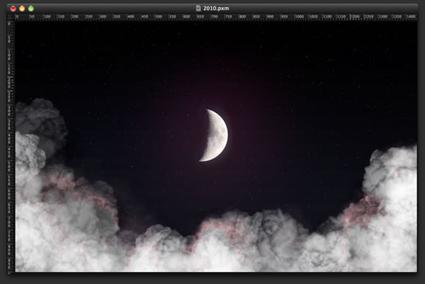
Task: Click the 1200 mark on horizontal ruler
Action: [x=355, y=17]
